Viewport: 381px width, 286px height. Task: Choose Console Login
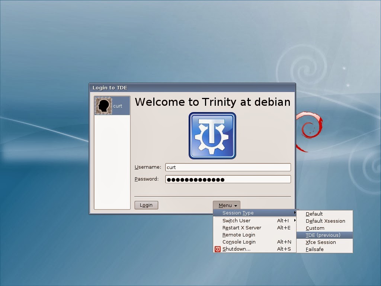(238, 242)
